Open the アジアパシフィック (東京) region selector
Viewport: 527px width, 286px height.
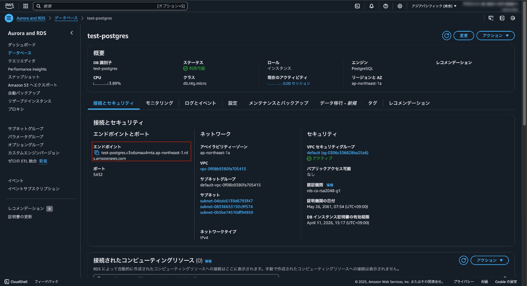pyautogui.click(x=434, y=6)
